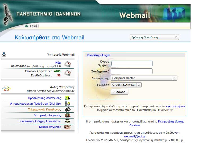Image resolution: width=198 pixels, height=143 pixels.
Task: Click the tourist guide column icon
Action: click(x=67, y=121)
